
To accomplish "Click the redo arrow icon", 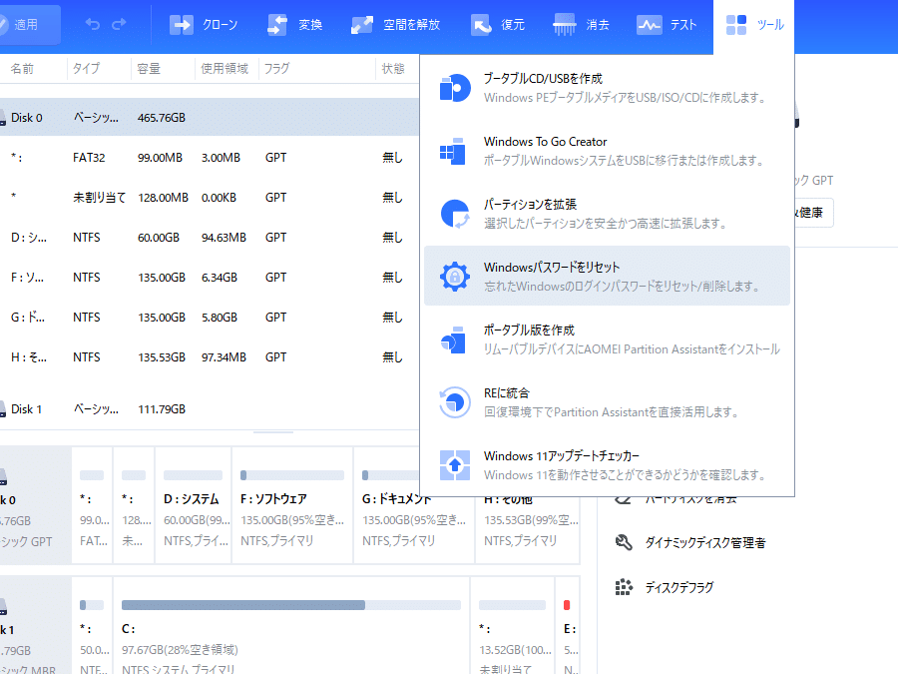I will [118, 26].
